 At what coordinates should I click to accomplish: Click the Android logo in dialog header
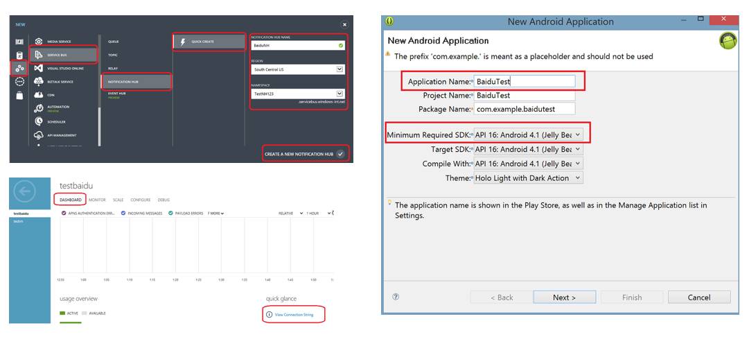click(x=728, y=41)
